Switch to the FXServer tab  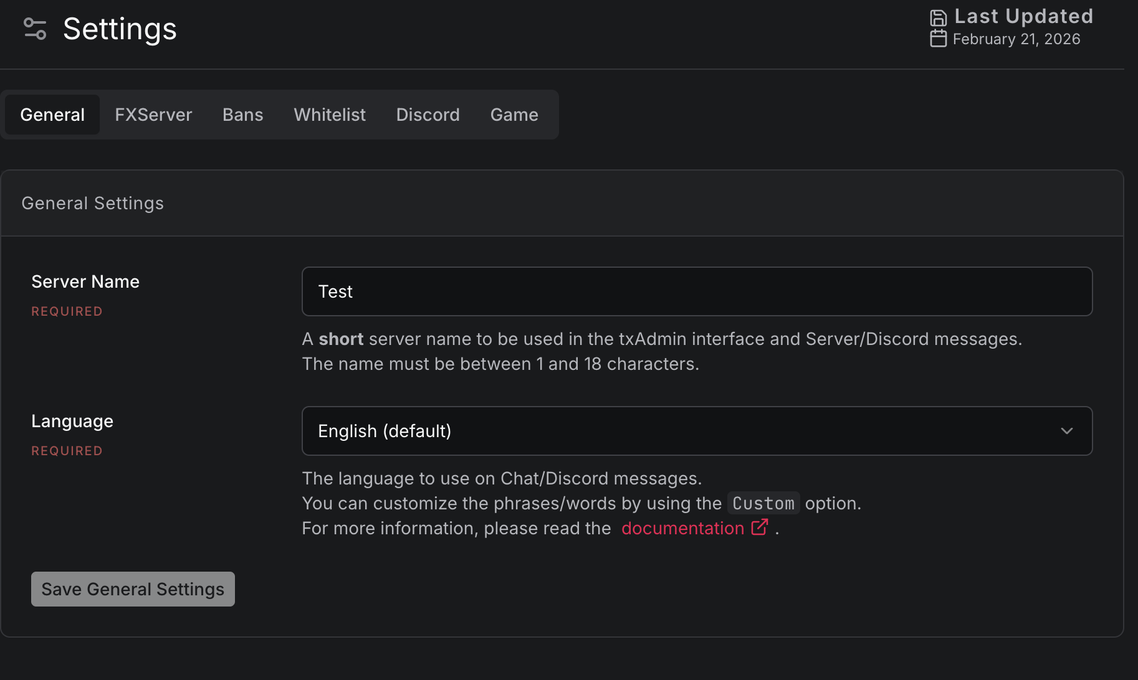153,115
